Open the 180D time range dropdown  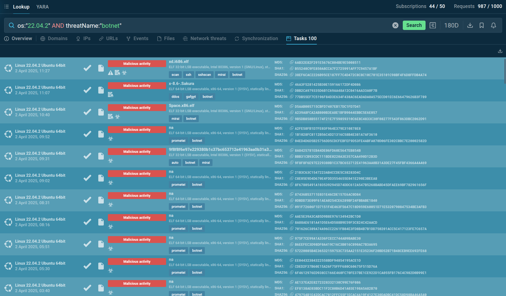click(451, 25)
